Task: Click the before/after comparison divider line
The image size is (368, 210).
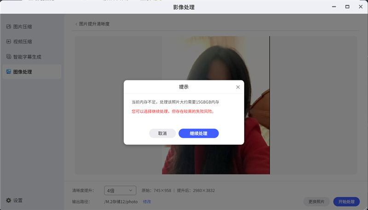Action: coord(270,105)
